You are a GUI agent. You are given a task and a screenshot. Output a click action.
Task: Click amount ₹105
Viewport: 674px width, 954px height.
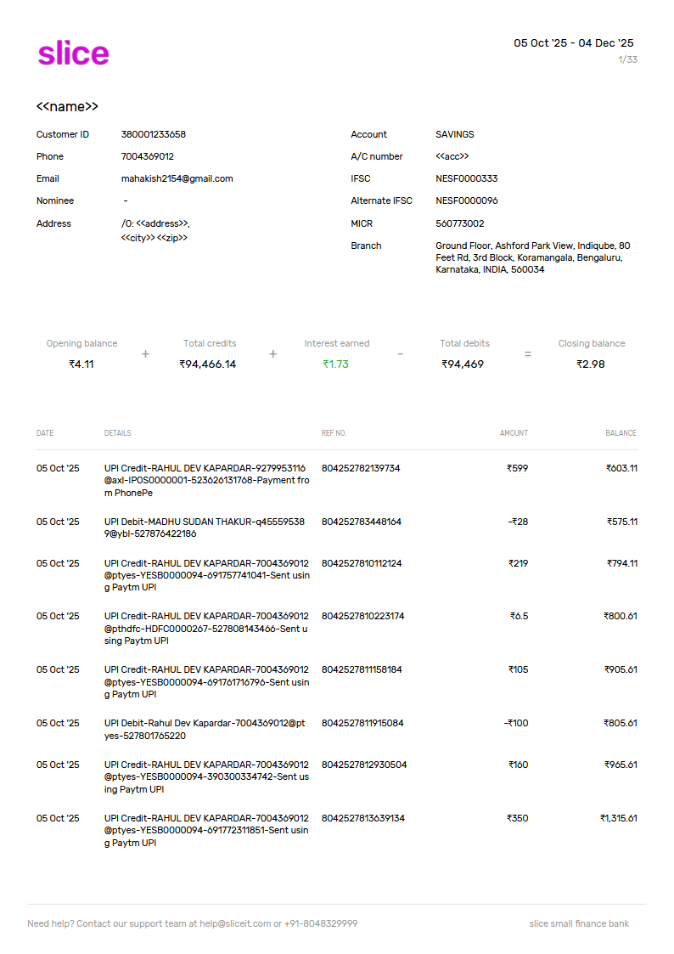(x=518, y=670)
